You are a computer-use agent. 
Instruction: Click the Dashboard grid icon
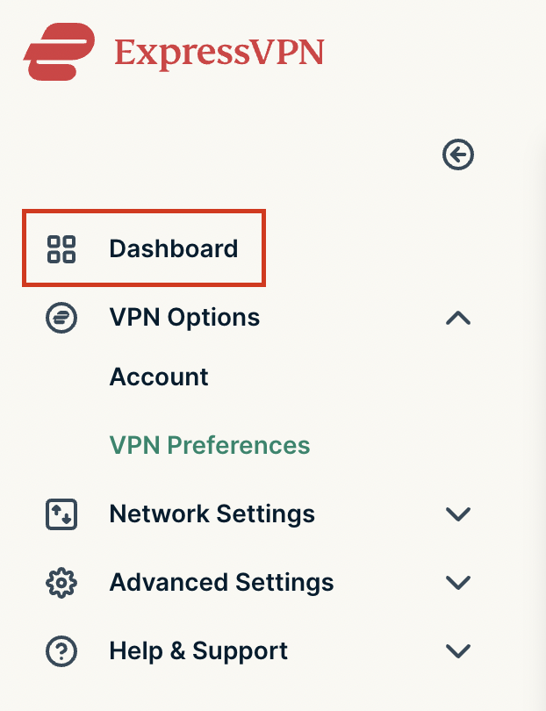pos(61,249)
